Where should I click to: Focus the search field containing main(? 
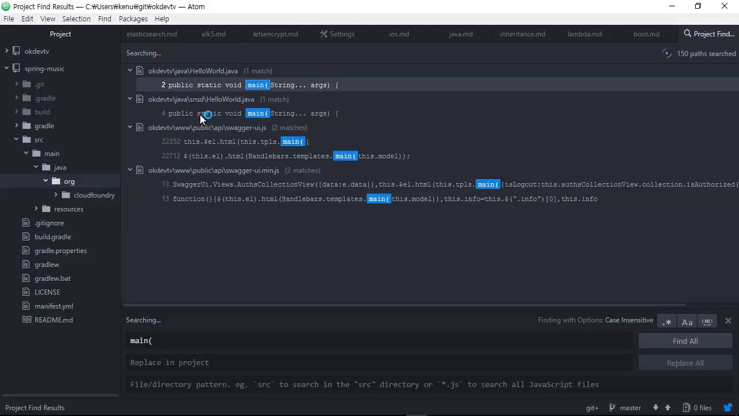(379, 341)
